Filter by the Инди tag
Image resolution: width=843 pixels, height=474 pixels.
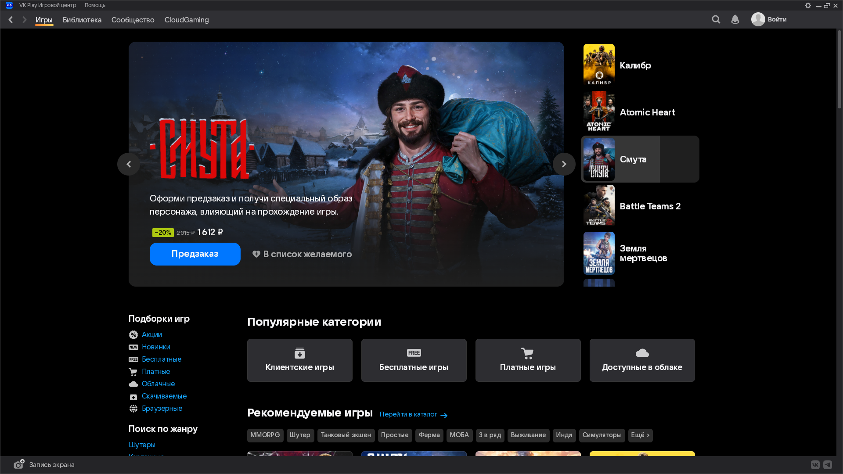(564, 435)
